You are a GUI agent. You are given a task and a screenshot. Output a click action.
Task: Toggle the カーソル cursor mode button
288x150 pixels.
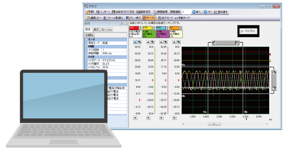click(149, 18)
